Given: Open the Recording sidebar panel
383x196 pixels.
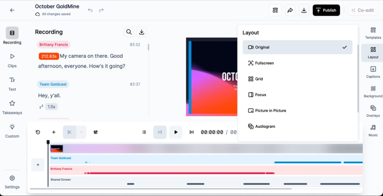Looking at the screenshot, I should tap(12, 35).
